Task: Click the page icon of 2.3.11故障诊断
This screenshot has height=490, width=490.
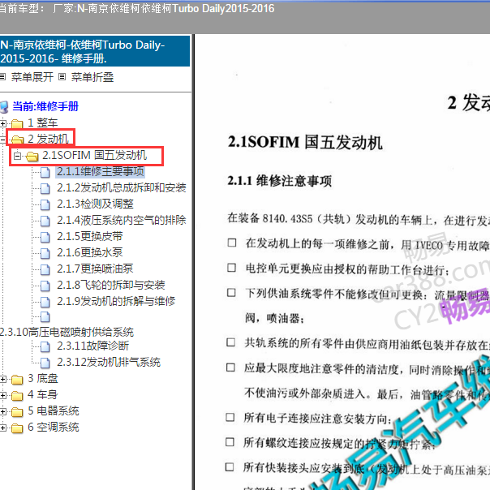Action: (x=45, y=346)
